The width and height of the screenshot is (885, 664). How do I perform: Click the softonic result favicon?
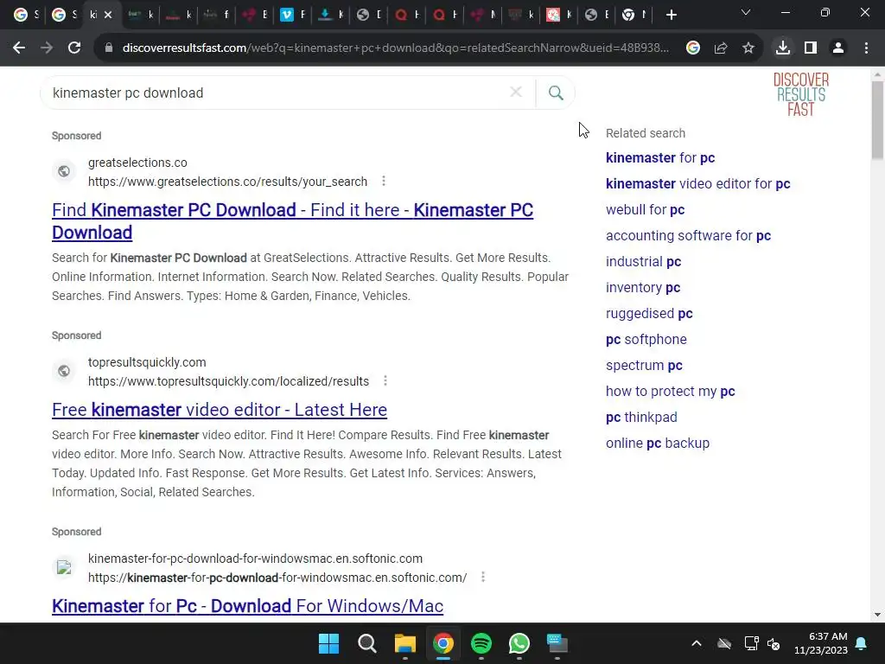[x=64, y=567]
